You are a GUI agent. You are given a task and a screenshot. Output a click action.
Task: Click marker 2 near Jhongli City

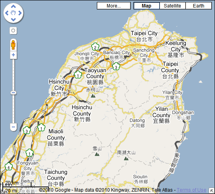point(95,47)
